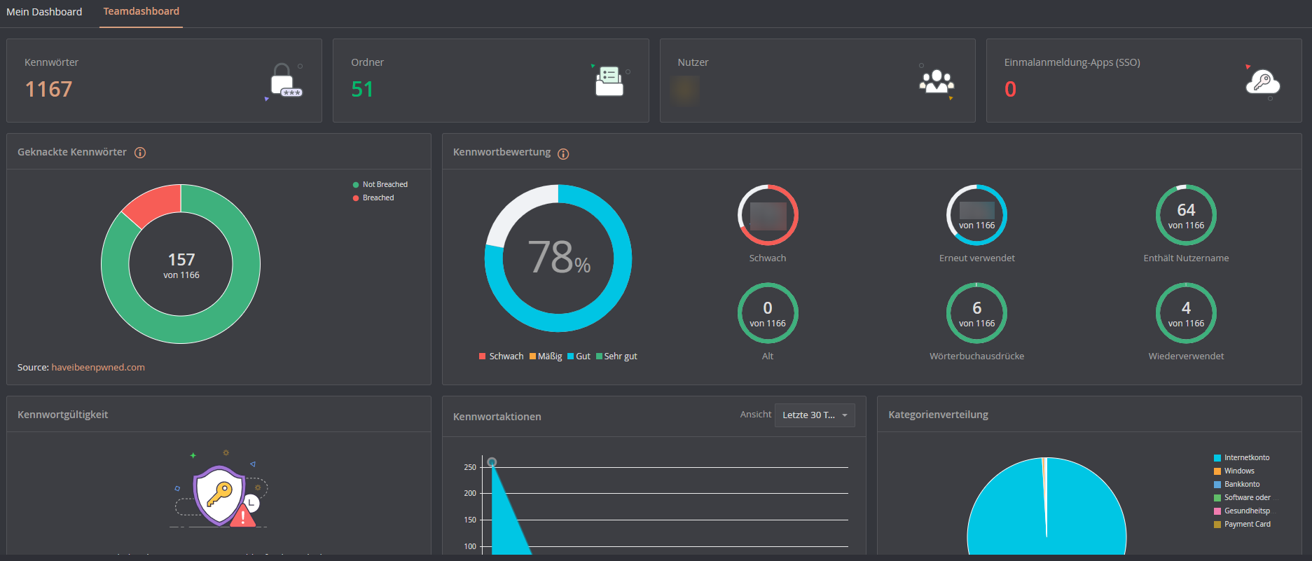
Task: Open the Letzte 30 T... view dropdown
Action: pyautogui.click(x=814, y=415)
